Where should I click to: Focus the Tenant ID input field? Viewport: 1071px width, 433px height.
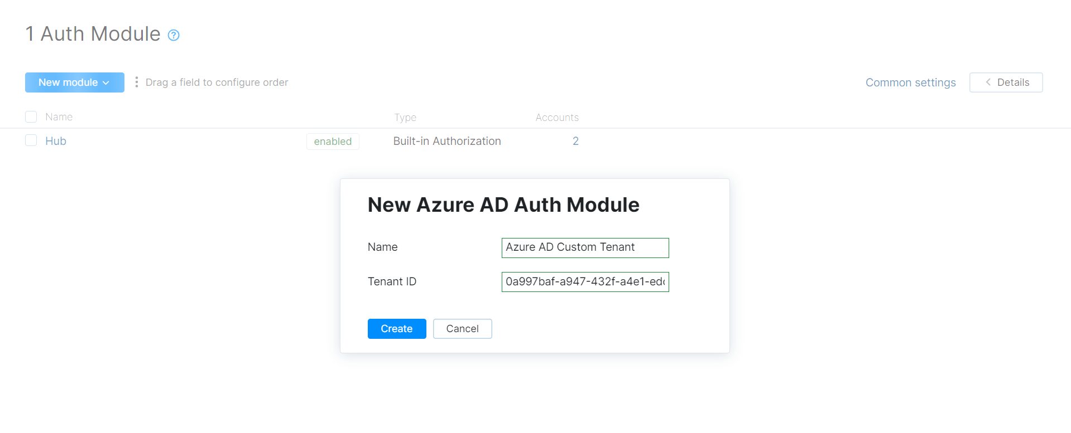click(585, 281)
